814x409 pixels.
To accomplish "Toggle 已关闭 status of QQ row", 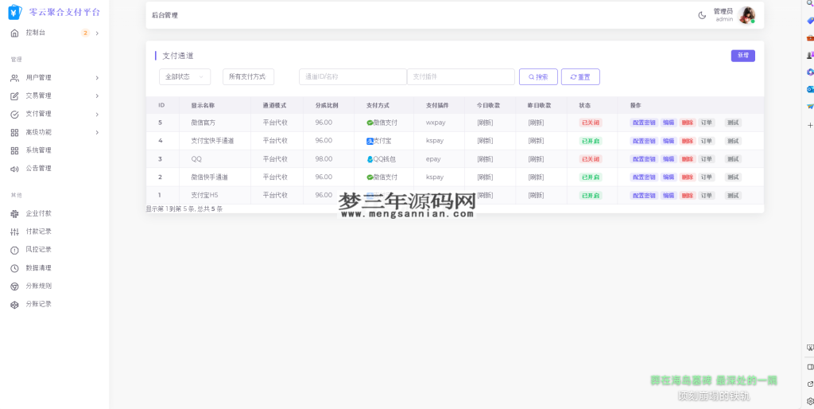I will point(591,159).
